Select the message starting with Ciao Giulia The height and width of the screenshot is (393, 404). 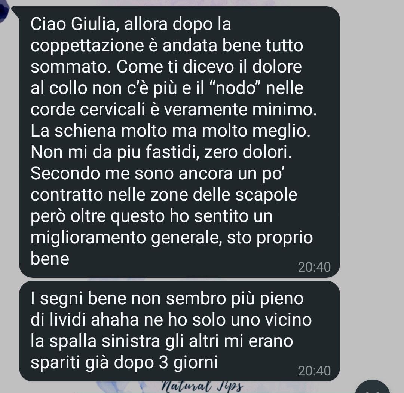pos(179,142)
